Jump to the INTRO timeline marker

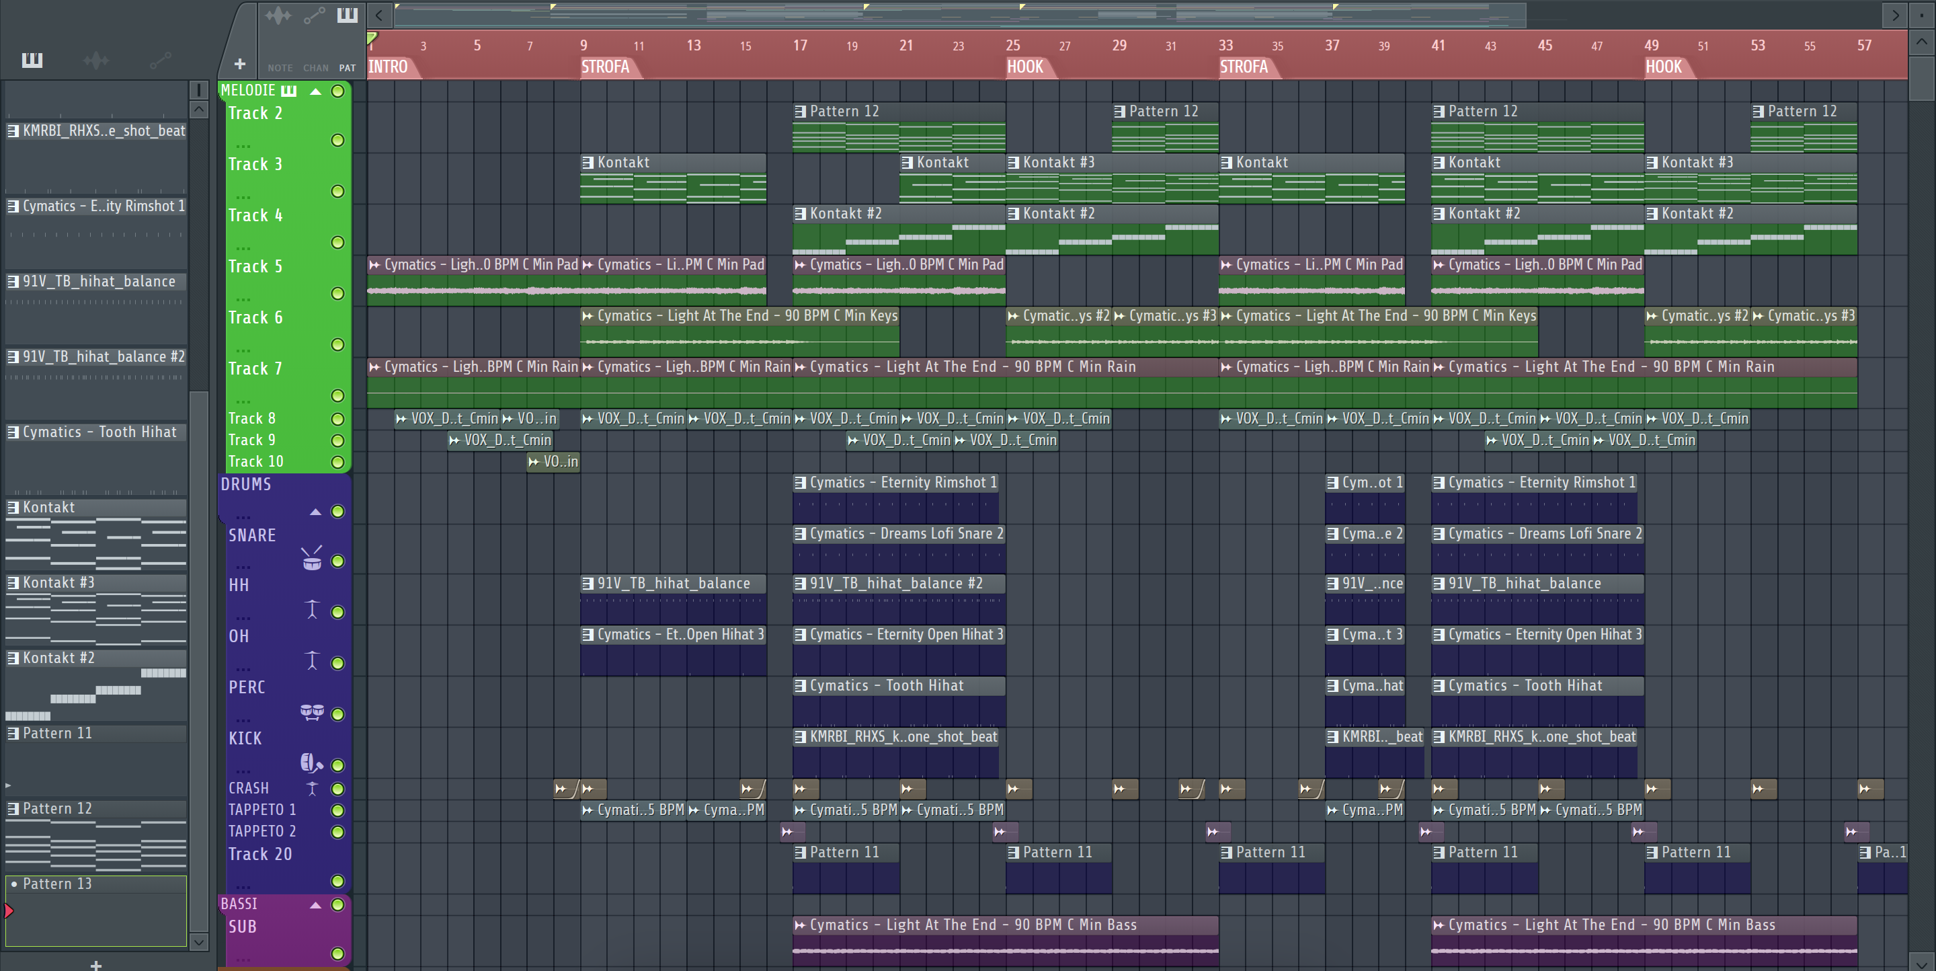pyautogui.click(x=388, y=67)
